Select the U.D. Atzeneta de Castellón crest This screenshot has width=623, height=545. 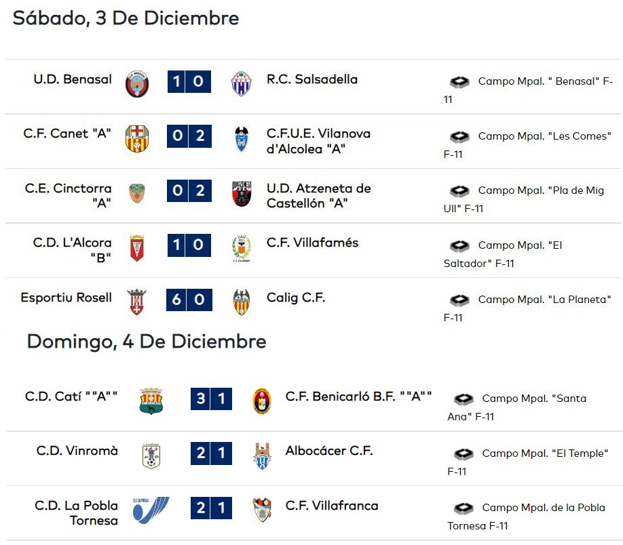241,193
